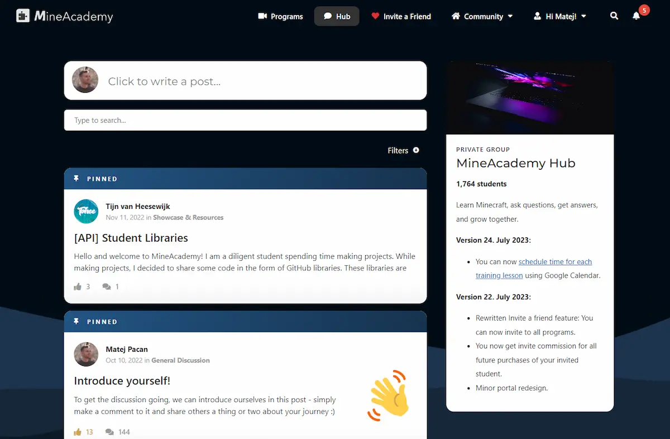Click the 'Version 22. July 2023:' heading

point(494,297)
